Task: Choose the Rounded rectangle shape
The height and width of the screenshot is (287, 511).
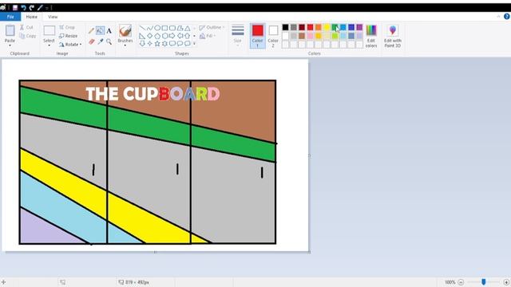Action: tap(172, 28)
